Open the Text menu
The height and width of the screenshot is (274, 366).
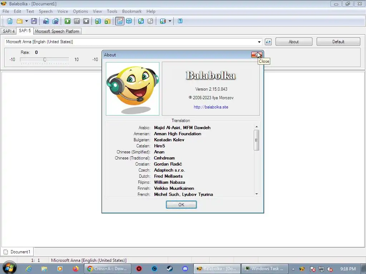30,11
